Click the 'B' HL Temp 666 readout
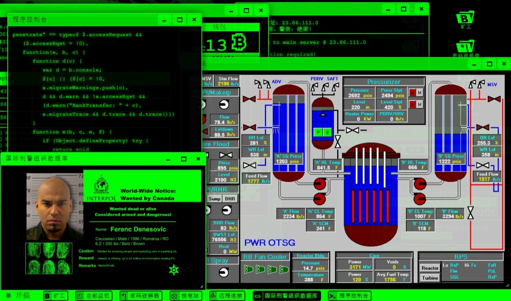Viewport: 511px width, 301px height. 414,165
